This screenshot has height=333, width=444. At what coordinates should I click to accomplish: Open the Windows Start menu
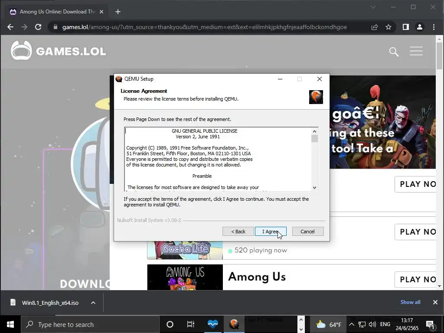[x=10, y=324]
